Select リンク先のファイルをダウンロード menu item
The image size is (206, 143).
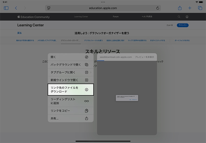pyautogui.click(x=71, y=90)
